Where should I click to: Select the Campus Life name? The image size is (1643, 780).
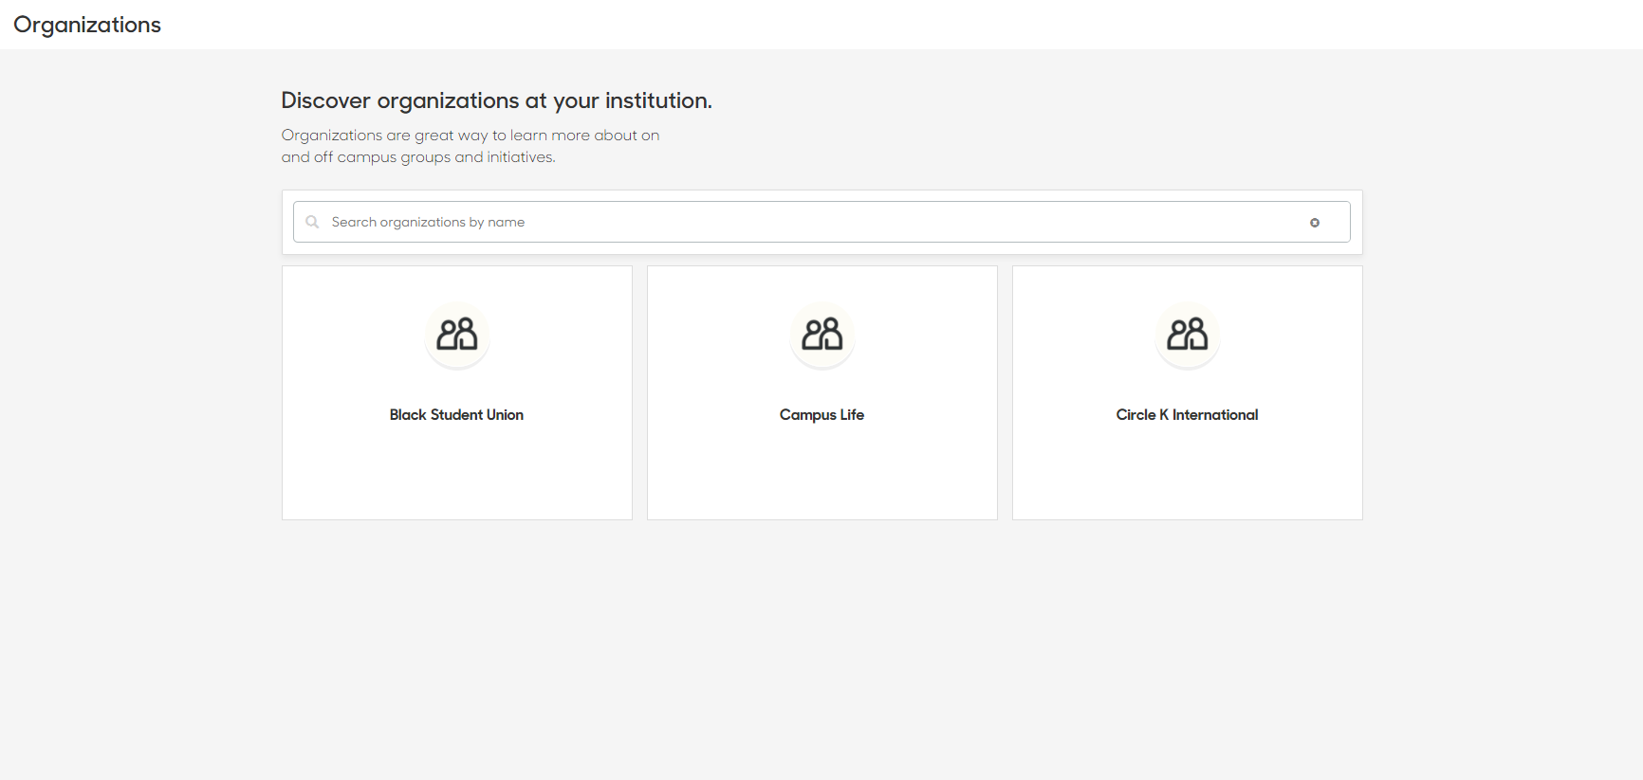coord(821,415)
